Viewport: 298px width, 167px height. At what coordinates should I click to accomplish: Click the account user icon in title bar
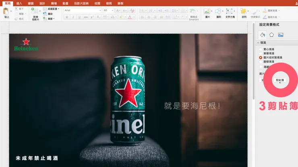[x=296, y=3]
